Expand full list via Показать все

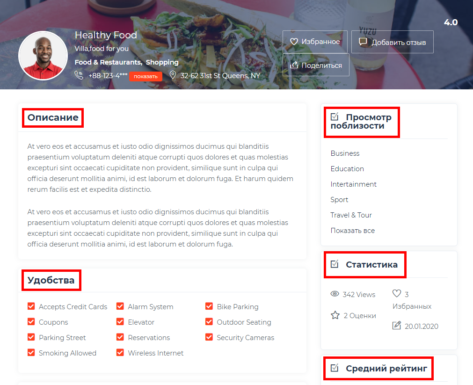click(353, 231)
